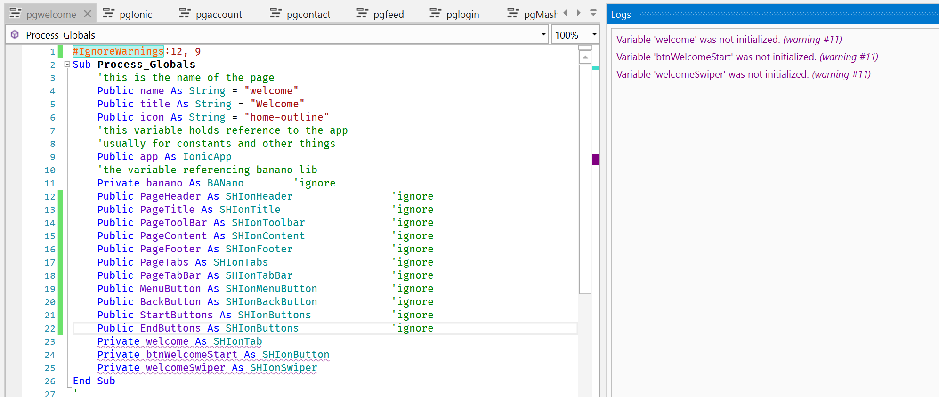Click the editor scrollbar up arrow
This screenshot has height=397, width=939.
point(585,57)
